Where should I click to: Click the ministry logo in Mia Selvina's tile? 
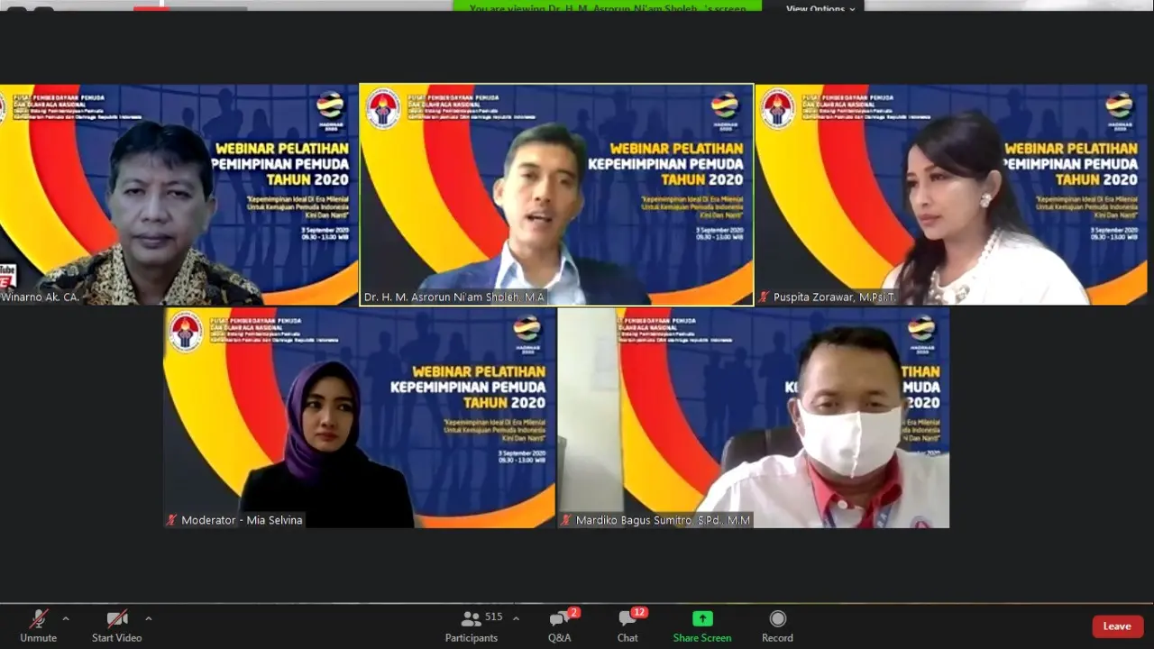186,331
